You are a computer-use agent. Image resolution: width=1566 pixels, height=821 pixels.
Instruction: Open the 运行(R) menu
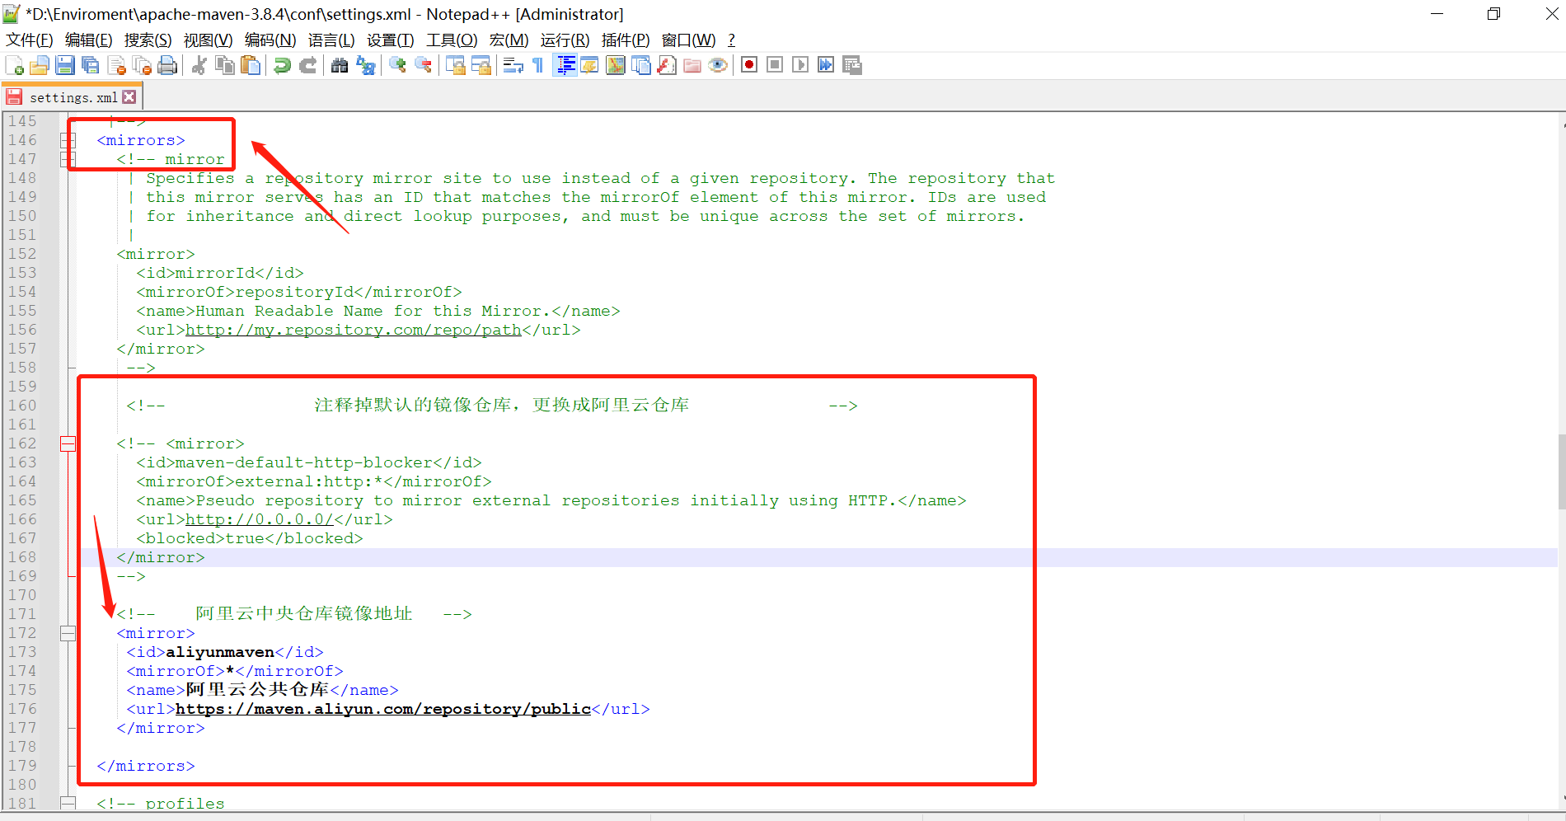[x=565, y=40]
